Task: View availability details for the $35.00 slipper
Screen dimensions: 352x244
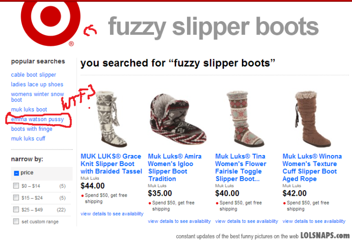Action: pos(179,222)
